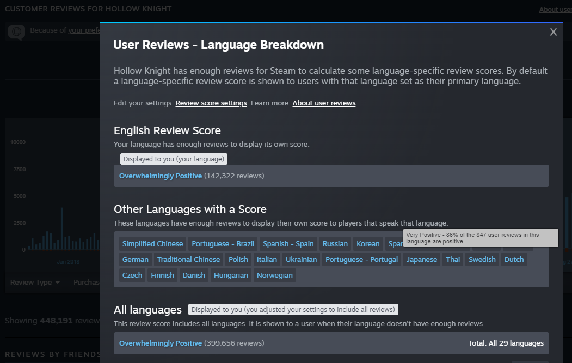
Task: Select Norwegian language score
Action: coord(275,276)
